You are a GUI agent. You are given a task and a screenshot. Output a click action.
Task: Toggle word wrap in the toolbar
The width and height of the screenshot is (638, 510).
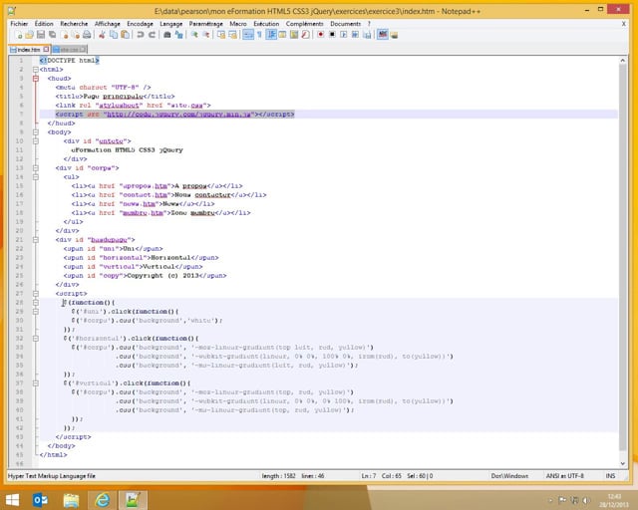point(248,35)
